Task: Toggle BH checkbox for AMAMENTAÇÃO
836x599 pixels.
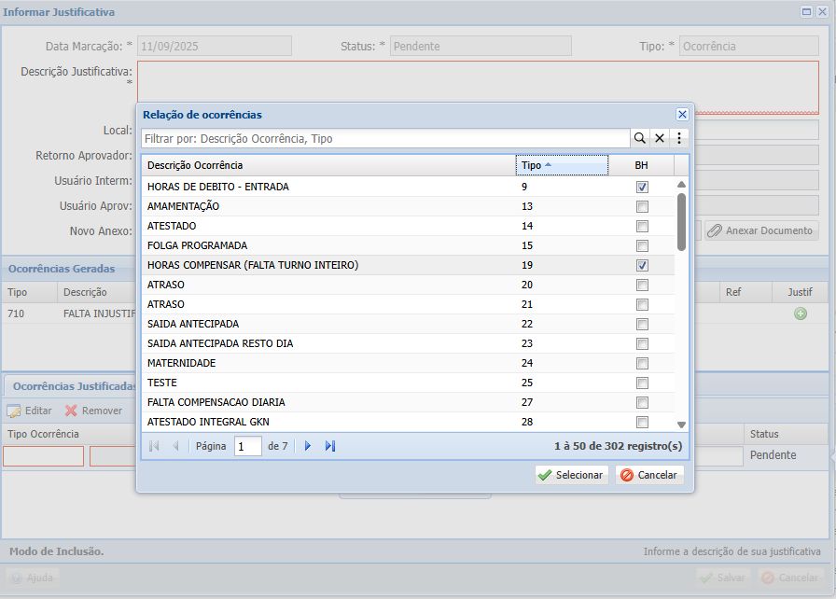Action: click(x=642, y=207)
